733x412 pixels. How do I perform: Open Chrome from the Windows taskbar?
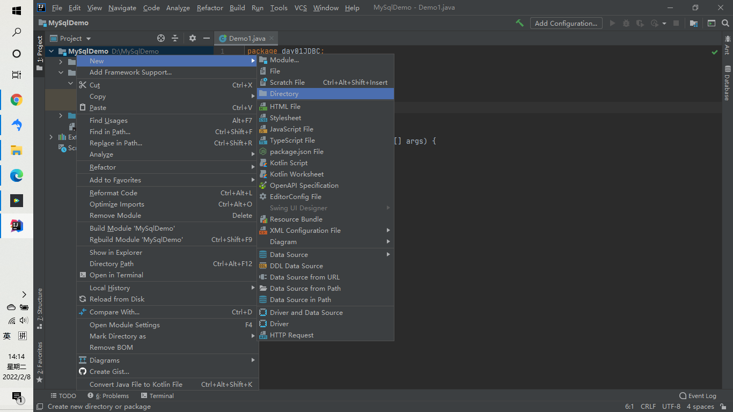click(17, 100)
